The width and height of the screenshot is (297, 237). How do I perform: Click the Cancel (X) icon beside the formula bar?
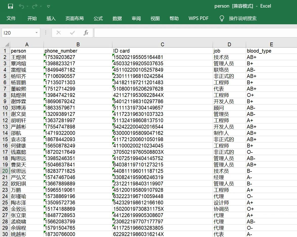point(58,33)
